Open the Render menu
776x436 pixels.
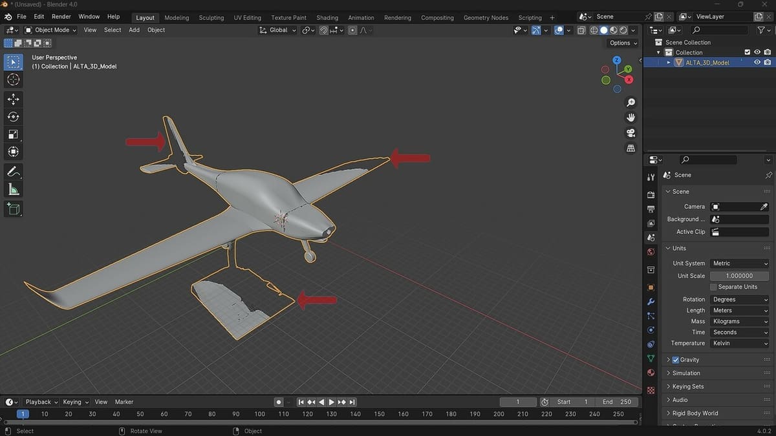(61, 16)
